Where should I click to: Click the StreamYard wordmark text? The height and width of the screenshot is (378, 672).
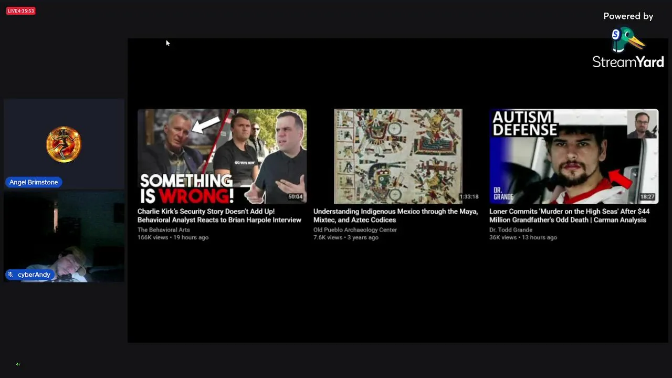pyautogui.click(x=628, y=62)
